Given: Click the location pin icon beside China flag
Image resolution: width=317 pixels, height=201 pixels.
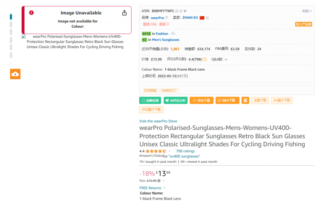Looking at the screenshot, I should click(207, 18).
